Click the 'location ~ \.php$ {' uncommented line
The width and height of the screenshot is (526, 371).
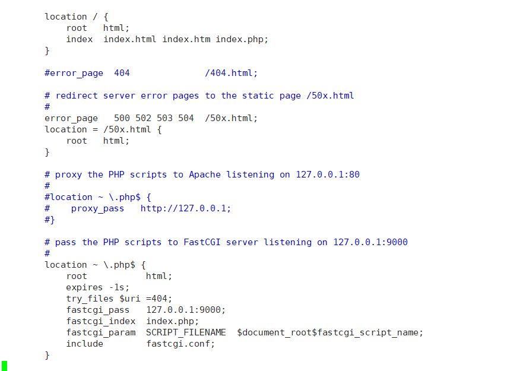[95, 265]
